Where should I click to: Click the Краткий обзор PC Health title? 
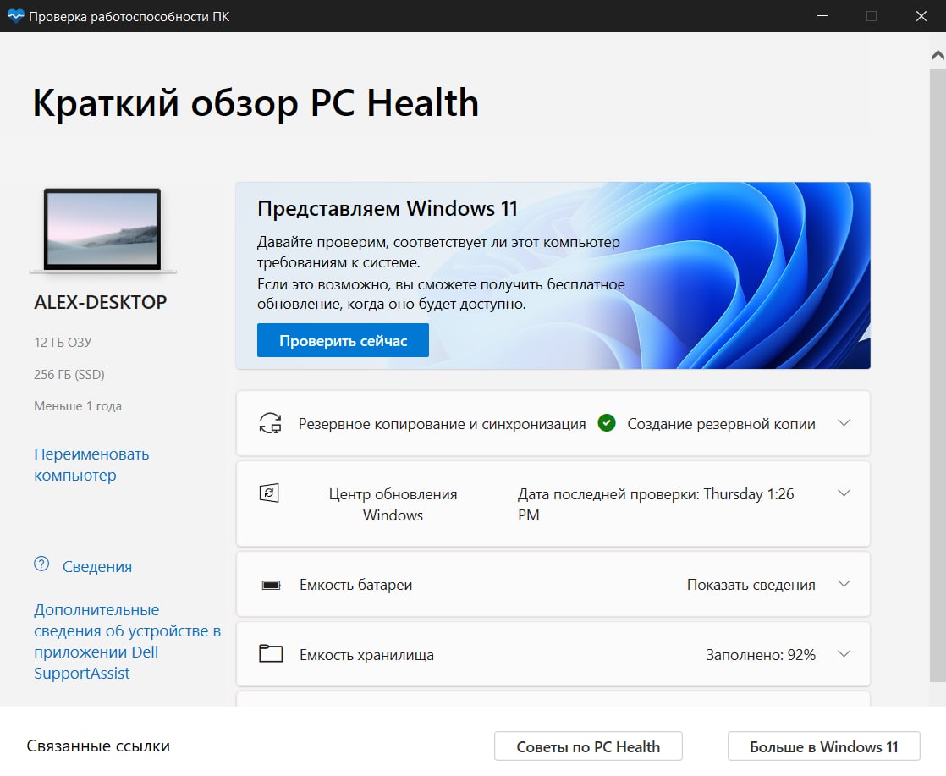(x=256, y=102)
